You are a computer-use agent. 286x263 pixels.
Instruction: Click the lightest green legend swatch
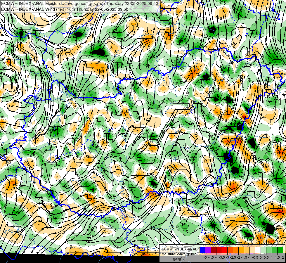tap(264, 250)
